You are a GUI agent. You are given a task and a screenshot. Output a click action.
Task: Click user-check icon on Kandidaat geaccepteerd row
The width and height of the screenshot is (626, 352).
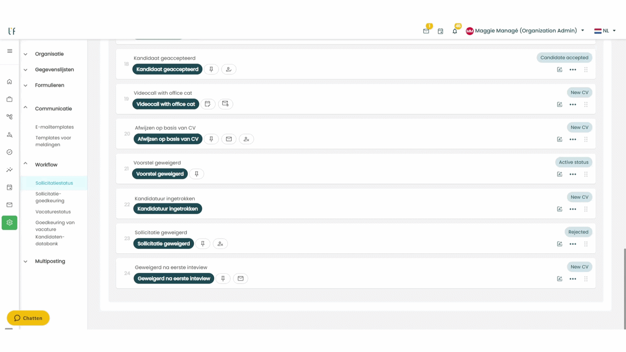[228, 69]
